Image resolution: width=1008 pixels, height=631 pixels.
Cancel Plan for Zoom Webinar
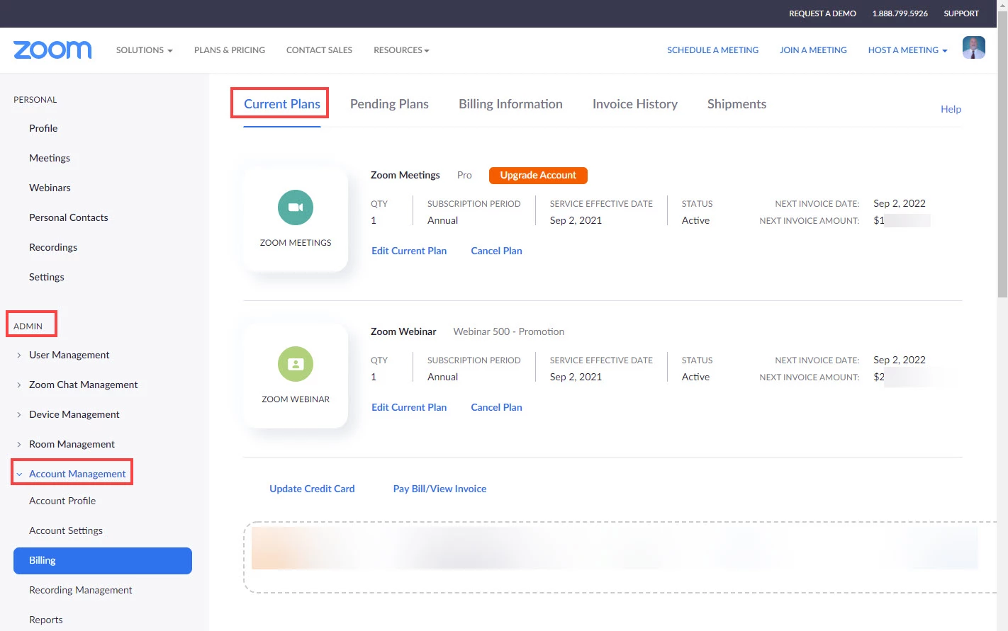[x=496, y=407]
